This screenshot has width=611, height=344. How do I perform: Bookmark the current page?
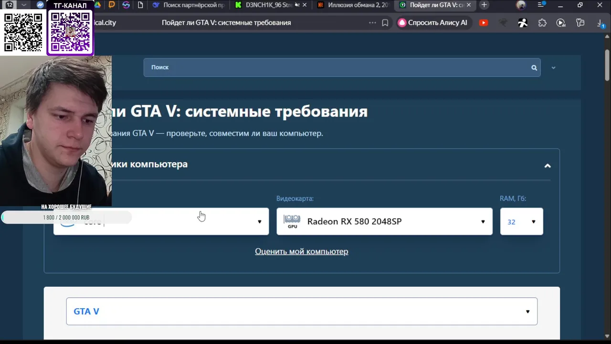point(385,22)
